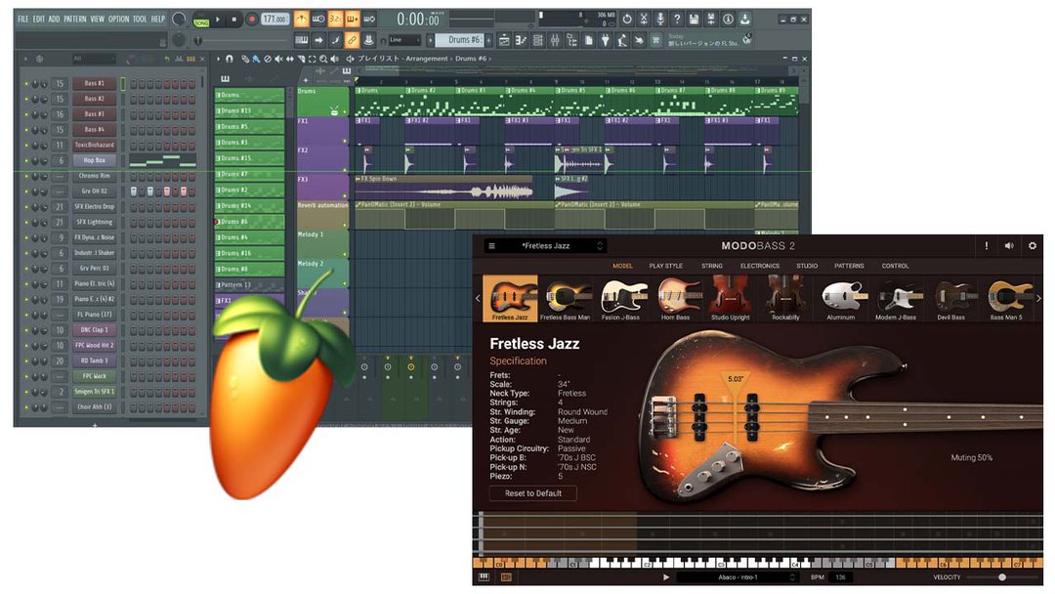Open the PATTERN menu in FL Studio

tap(75, 19)
